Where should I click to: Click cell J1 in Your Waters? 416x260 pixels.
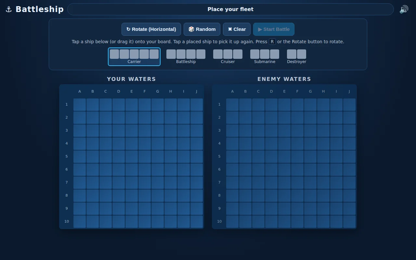tap(197, 105)
